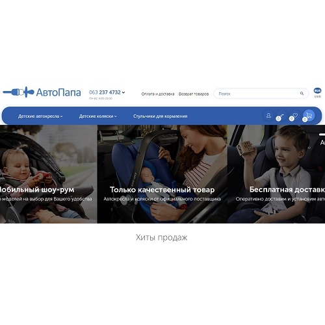Open Стульчики для кормления category
This screenshot has height=325, width=325.
(161, 116)
